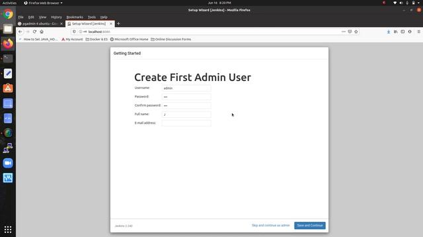Go back with the browser Back arrow
The image size is (423, 237).
20,32
